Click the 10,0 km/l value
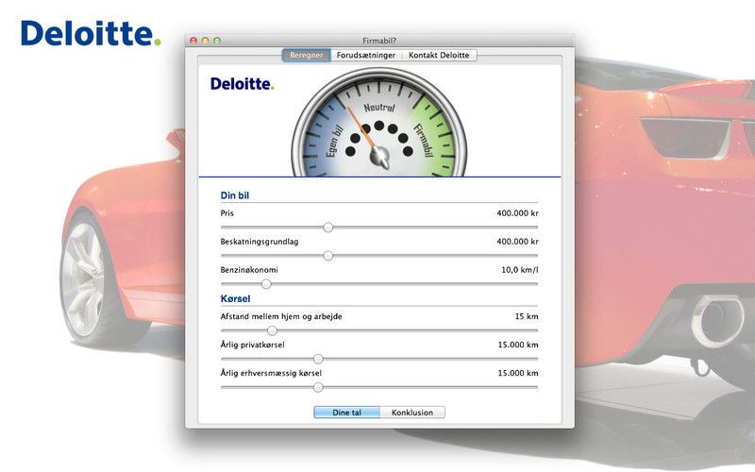 tap(520, 270)
